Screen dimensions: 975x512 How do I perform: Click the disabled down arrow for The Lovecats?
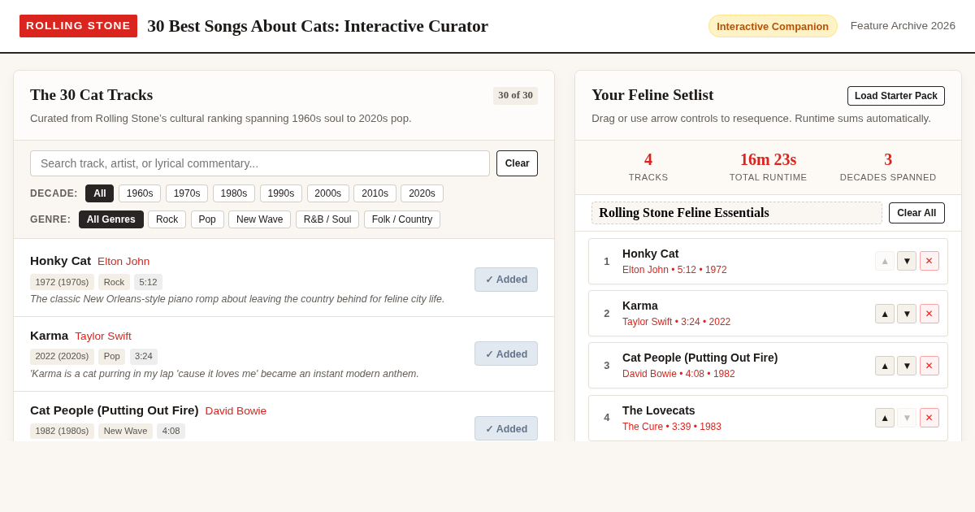(x=907, y=418)
